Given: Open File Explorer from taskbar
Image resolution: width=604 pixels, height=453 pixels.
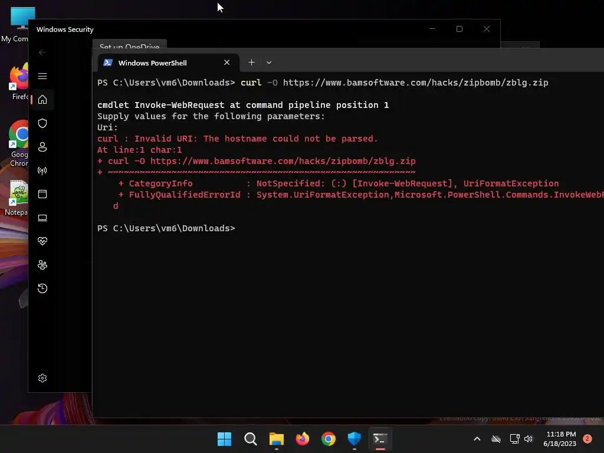Looking at the screenshot, I should click(x=276, y=439).
